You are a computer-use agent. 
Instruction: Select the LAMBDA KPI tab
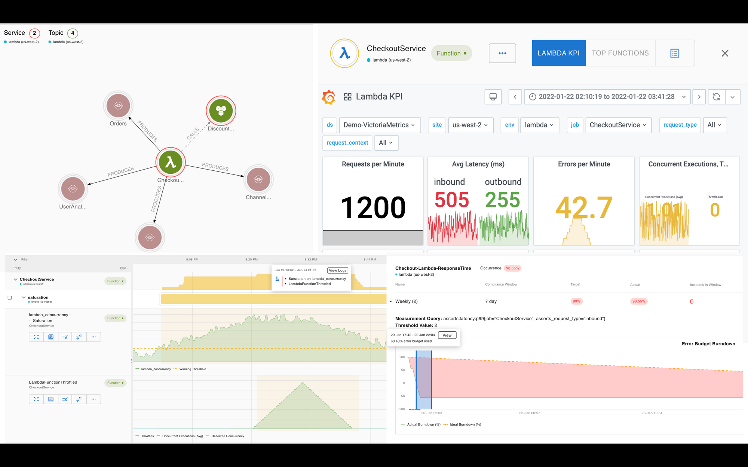pyautogui.click(x=558, y=53)
